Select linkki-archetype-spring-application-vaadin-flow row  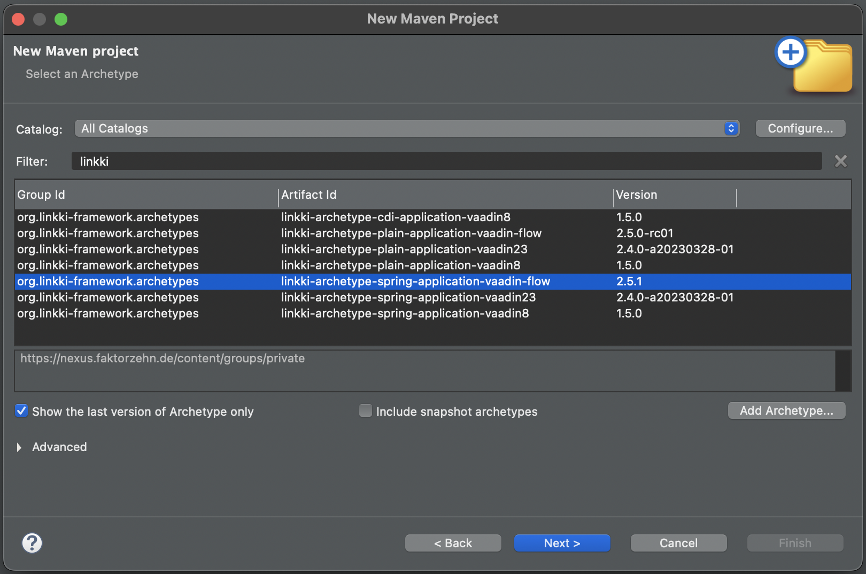pos(432,281)
